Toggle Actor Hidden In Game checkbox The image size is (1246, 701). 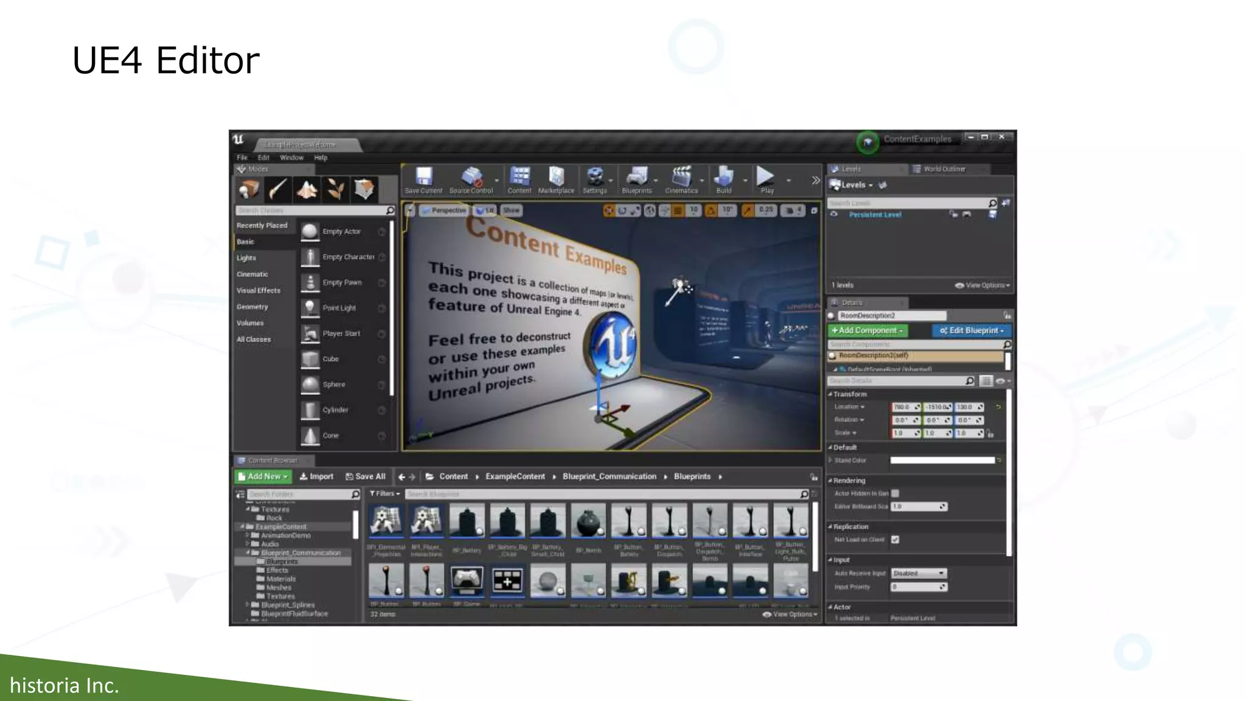[x=895, y=493]
